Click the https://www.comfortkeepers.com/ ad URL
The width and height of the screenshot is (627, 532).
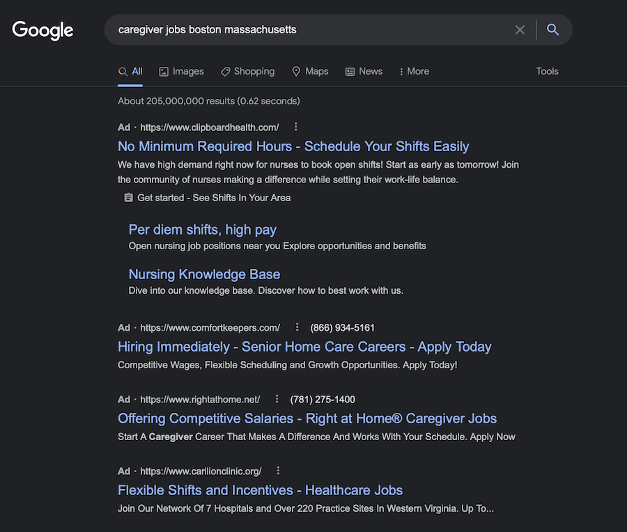pos(210,328)
